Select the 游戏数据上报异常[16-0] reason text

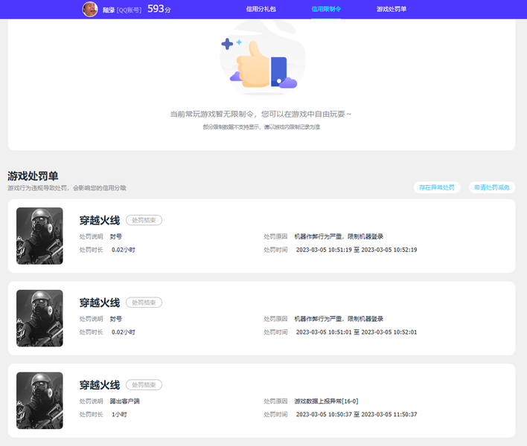click(326, 401)
